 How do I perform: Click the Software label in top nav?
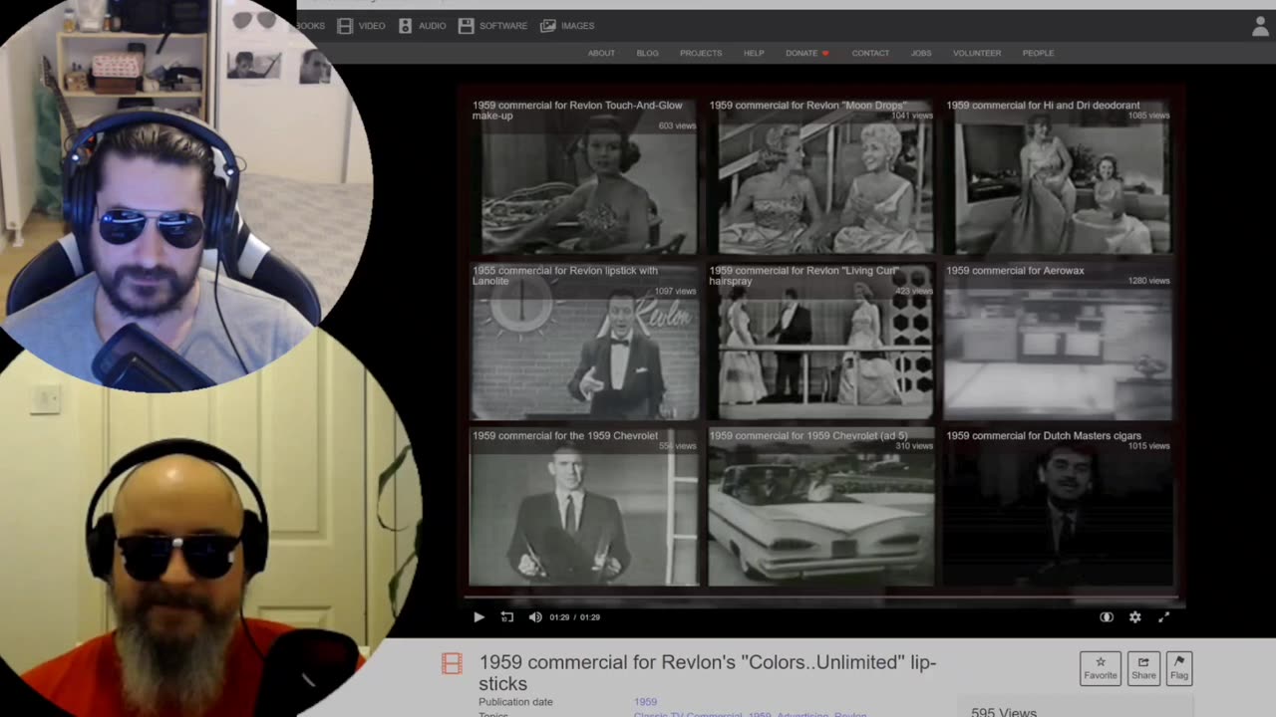[x=503, y=26]
